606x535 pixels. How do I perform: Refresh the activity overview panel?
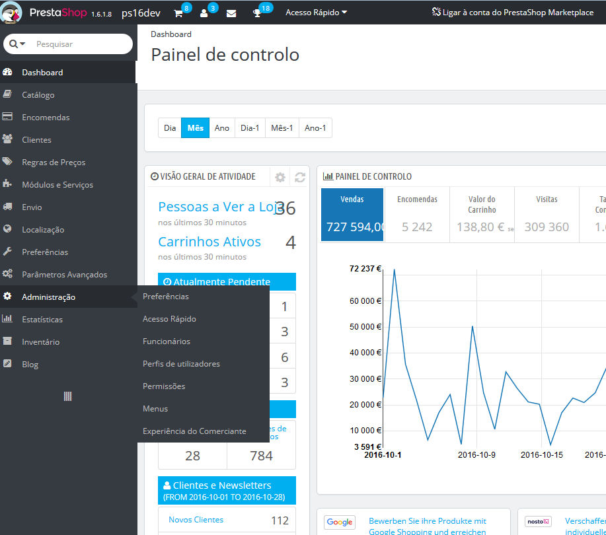(x=300, y=177)
